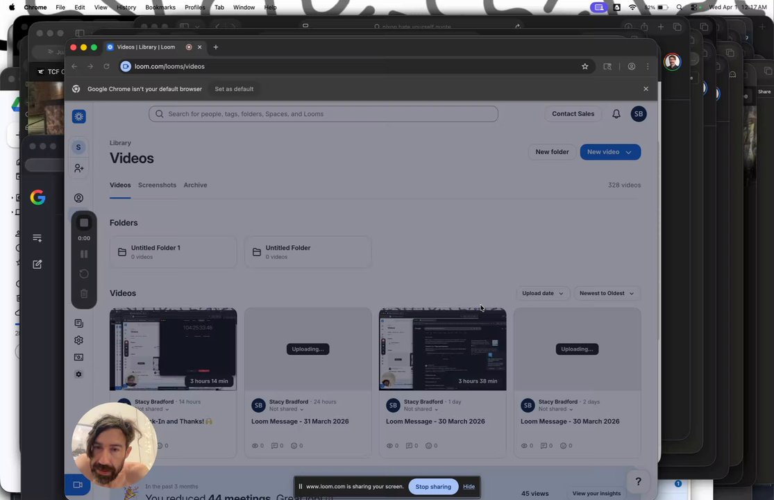Open the profile circle icon in Loom sidebar

tap(78, 198)
